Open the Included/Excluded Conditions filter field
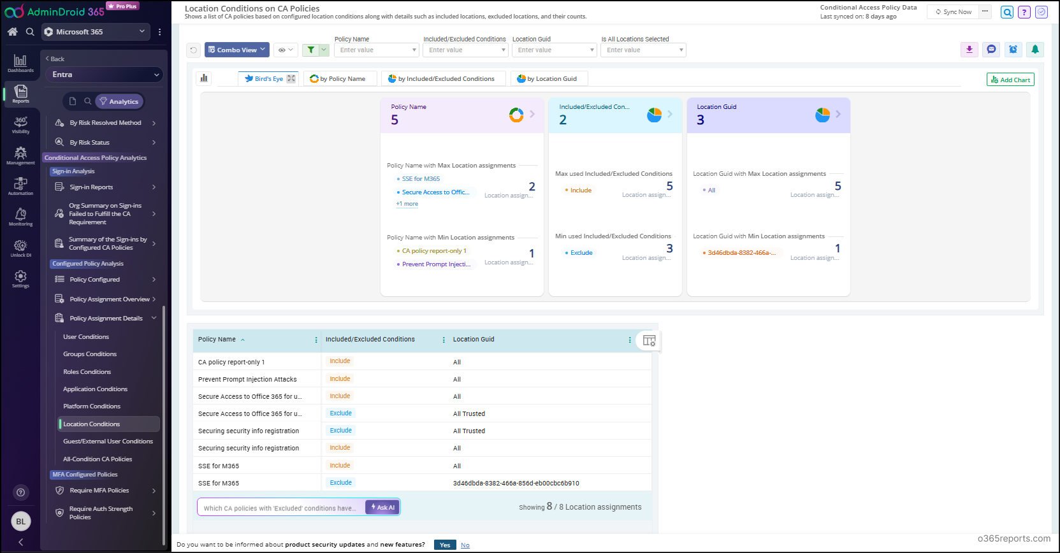This screenshot has height=553, width=1060. click(x=465, y=50)
